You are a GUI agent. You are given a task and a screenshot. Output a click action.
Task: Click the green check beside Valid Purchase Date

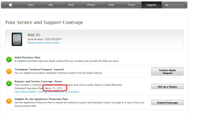point(9,59)
